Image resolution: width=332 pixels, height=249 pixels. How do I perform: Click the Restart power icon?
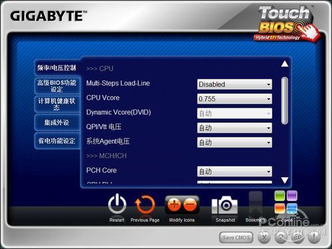tap(117, 204)
